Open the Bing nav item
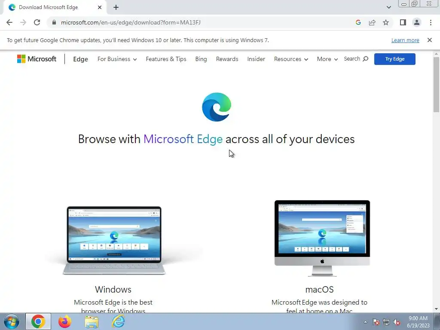440x330 pixels. coord(201,59)
